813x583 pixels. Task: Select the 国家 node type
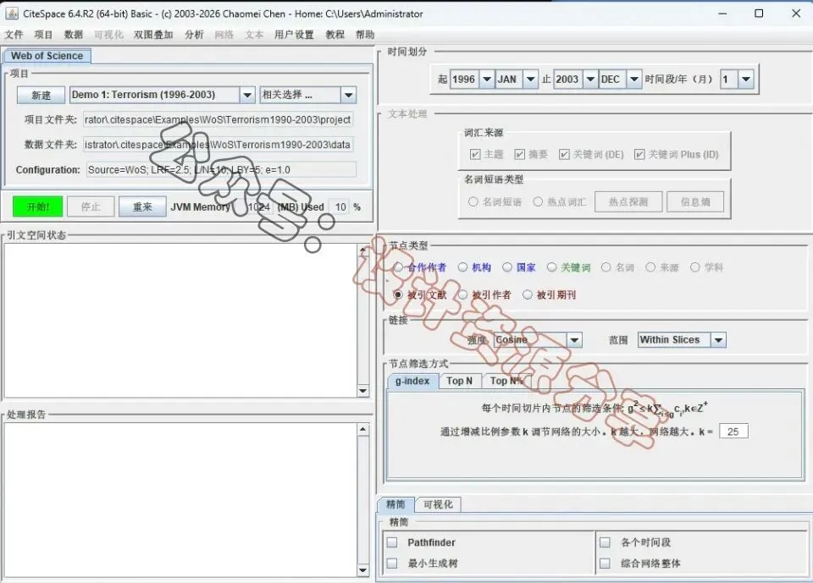click(507, 267)
